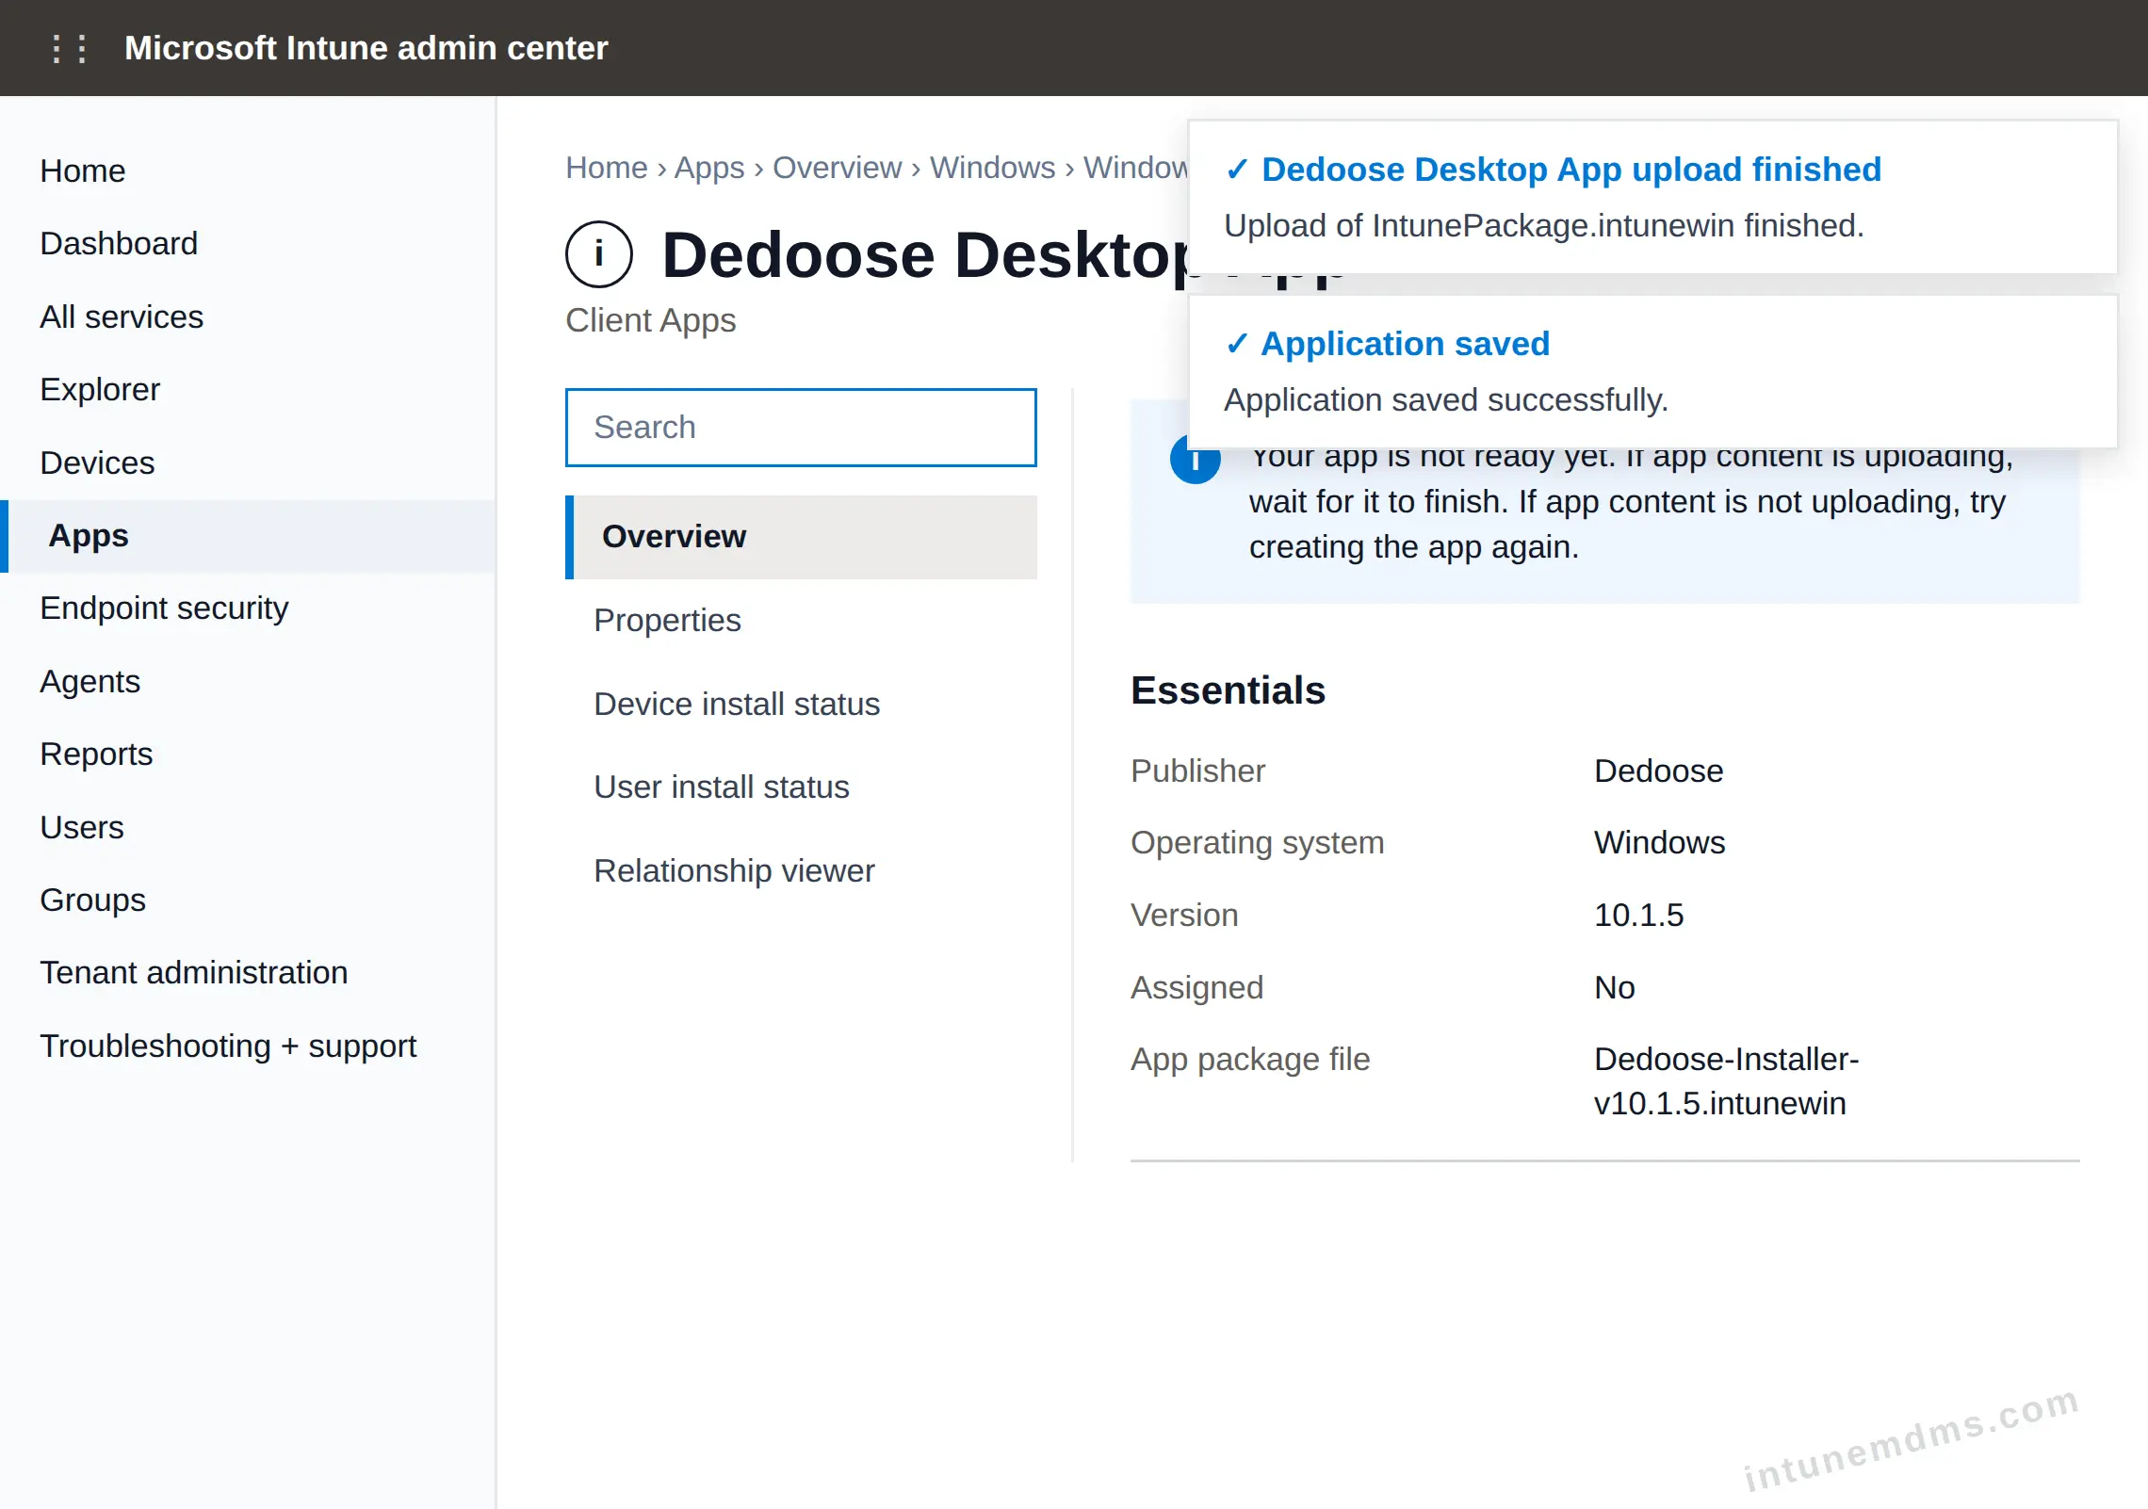Image resolution: width=2148 pixels, height=1509 pixels.
Task: Click the info icon beside app title
Action: [x=599, y=254]
